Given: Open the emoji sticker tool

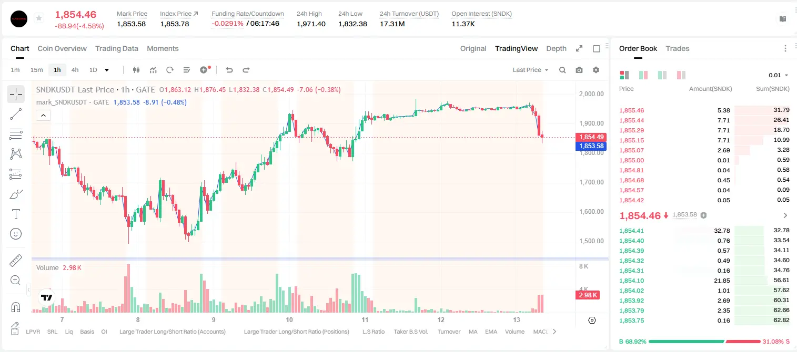Looking at the screenshot, I should point(16,234).
